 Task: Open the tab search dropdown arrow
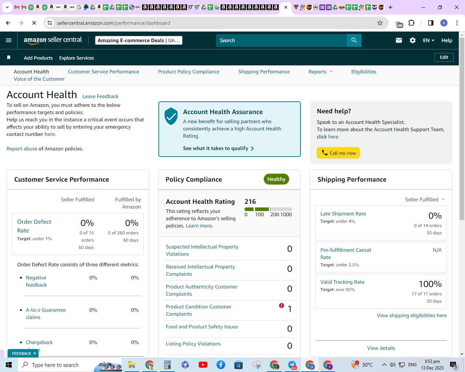(7, 7)
